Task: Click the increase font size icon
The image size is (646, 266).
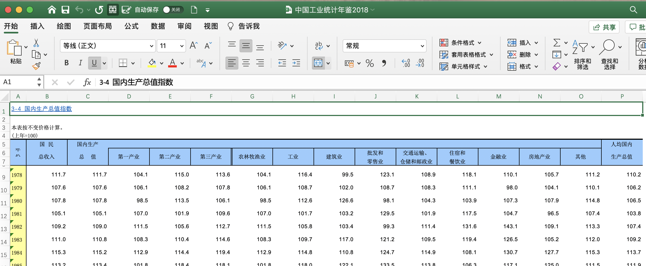Action: [x=194, y=46]
